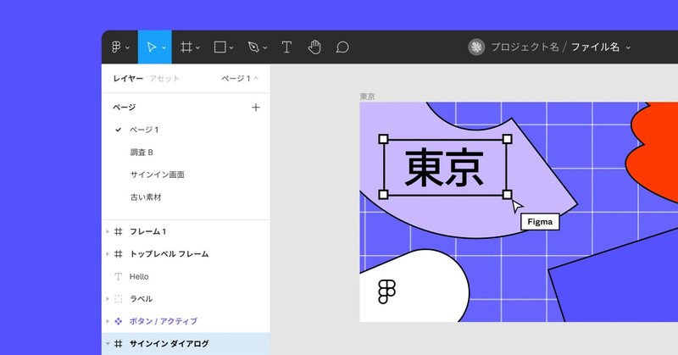Click the 東京 text on canvas
The image size is (678, 355).
point(444,168)
